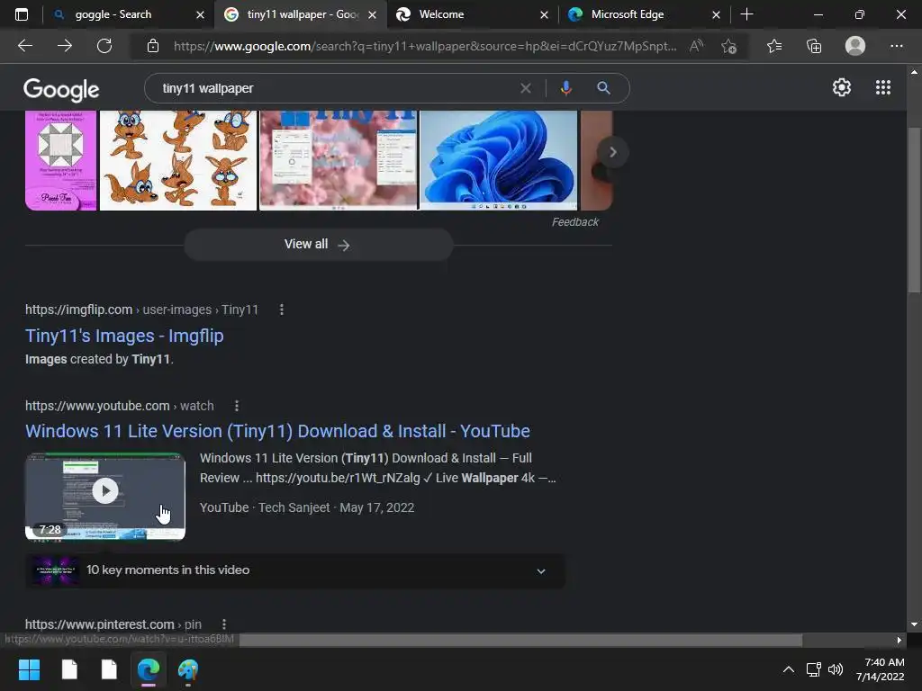This screenshot has width=922, height=691.
Task: Go forward to next page
Action: click(65, 46)
